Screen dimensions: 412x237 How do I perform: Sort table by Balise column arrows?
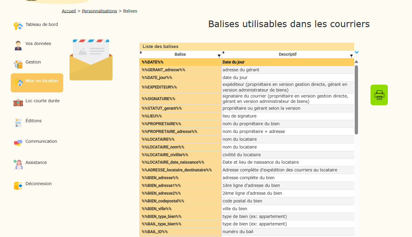point(141,52)
